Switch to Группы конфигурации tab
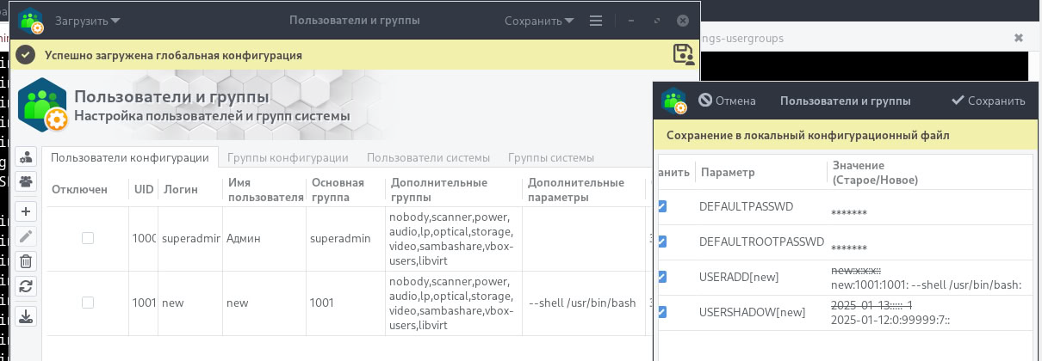 tap(288, 157)
